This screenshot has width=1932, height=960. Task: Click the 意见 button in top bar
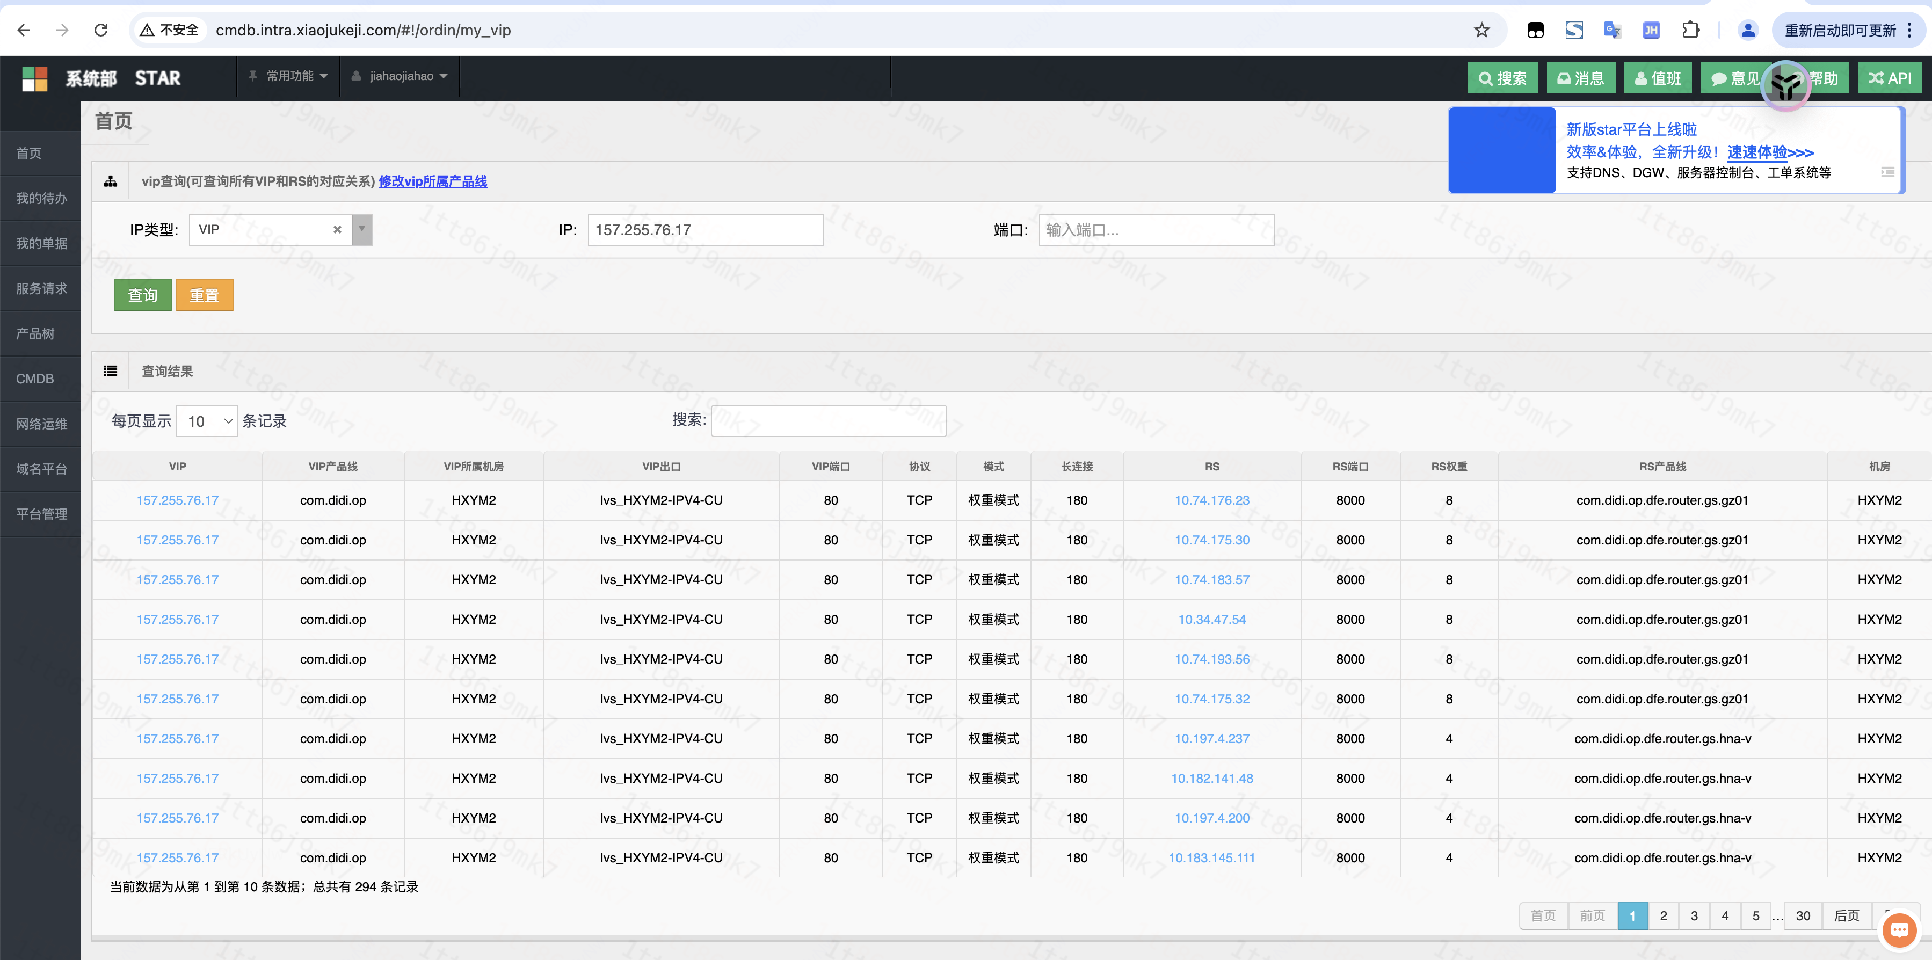click(1734, 78)
